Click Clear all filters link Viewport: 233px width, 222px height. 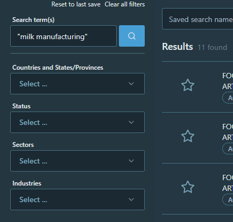point(125,4)
